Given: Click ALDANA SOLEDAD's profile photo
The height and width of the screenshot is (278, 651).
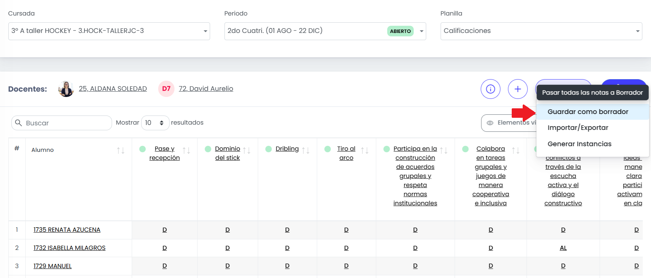Looking at the screenshot, I should click(x=66, y=89).
